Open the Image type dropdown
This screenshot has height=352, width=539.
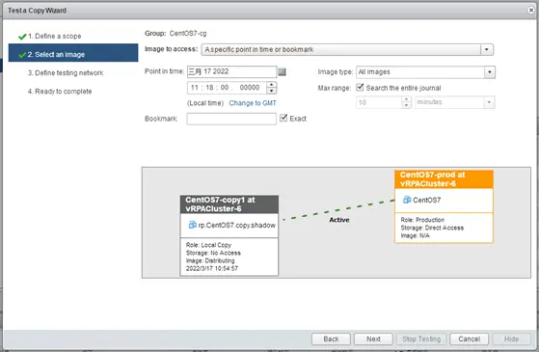coord(490,72)
